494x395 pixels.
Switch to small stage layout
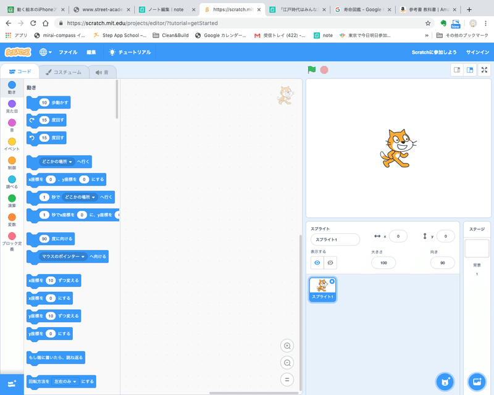pos(457,70)
